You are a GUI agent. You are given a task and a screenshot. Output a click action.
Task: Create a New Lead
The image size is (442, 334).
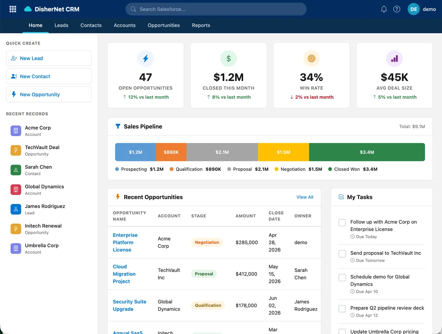click(49, 58)
